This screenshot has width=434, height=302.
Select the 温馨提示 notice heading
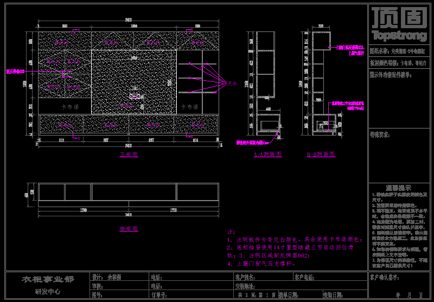coord(400,187)
